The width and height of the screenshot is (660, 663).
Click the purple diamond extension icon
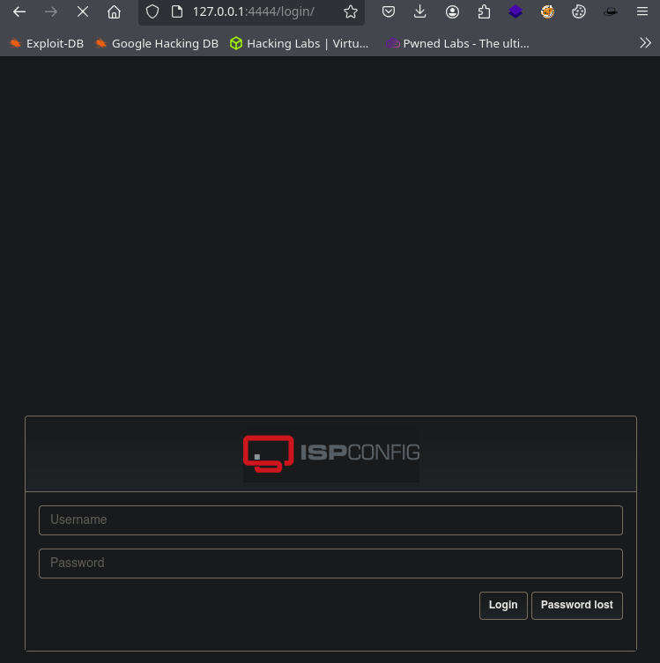coord(515,11)
